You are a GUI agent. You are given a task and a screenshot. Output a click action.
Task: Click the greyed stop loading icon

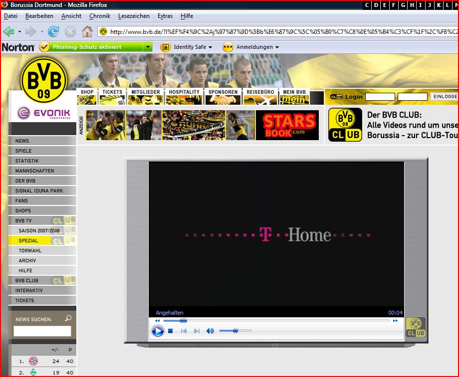tap(70, 31)
